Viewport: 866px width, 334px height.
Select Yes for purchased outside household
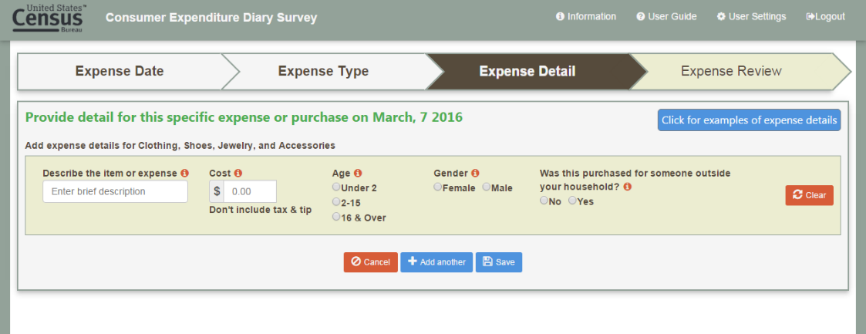(572, 201)
